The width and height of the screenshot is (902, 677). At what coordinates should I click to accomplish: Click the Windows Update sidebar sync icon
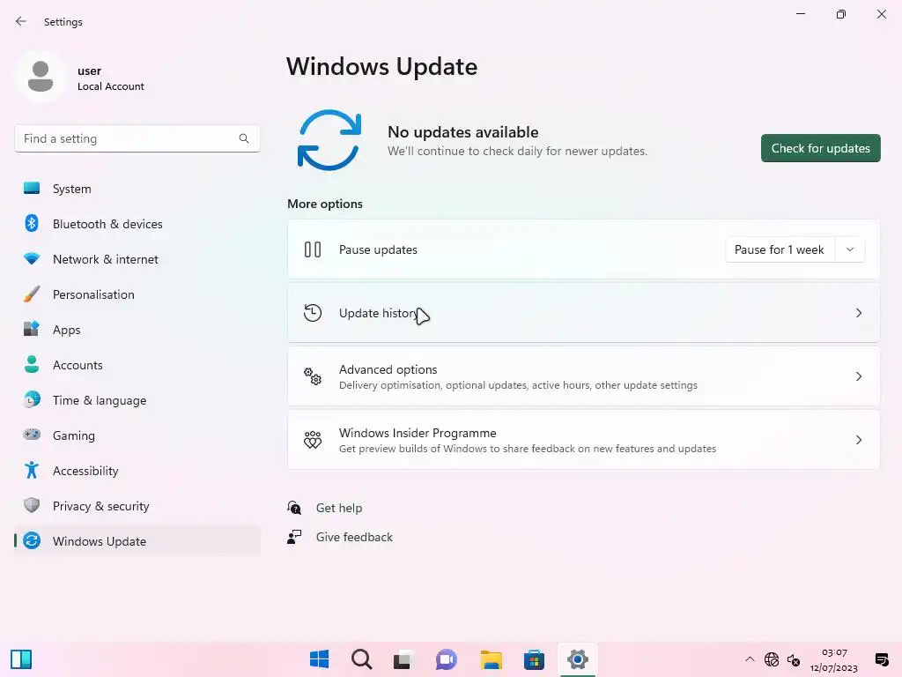(32, 540)
